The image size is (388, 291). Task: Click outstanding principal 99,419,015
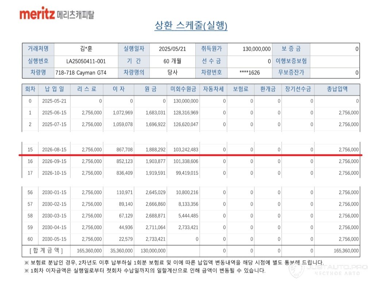[x=187, y=173]
